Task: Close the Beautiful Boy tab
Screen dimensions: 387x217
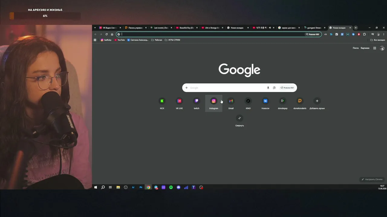Action: coord(197,28)
